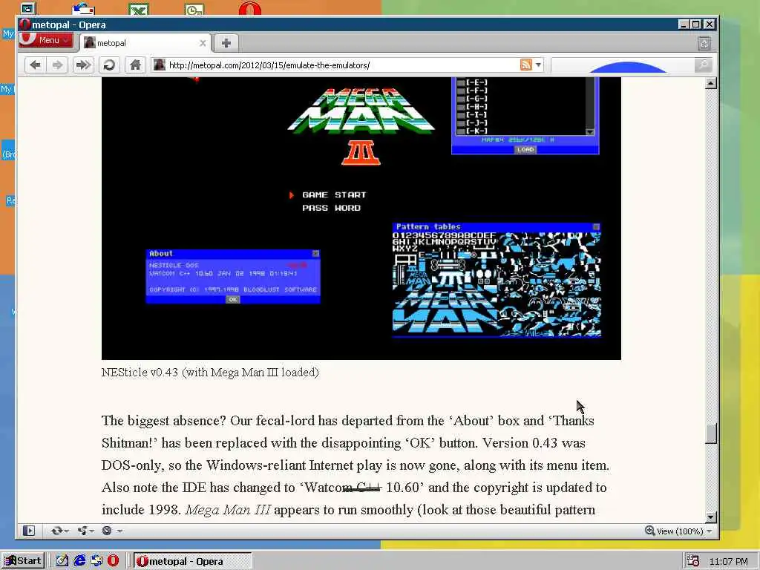760x570 pixels.
Task: Go back with the Back arrow button
Action: 35,65
